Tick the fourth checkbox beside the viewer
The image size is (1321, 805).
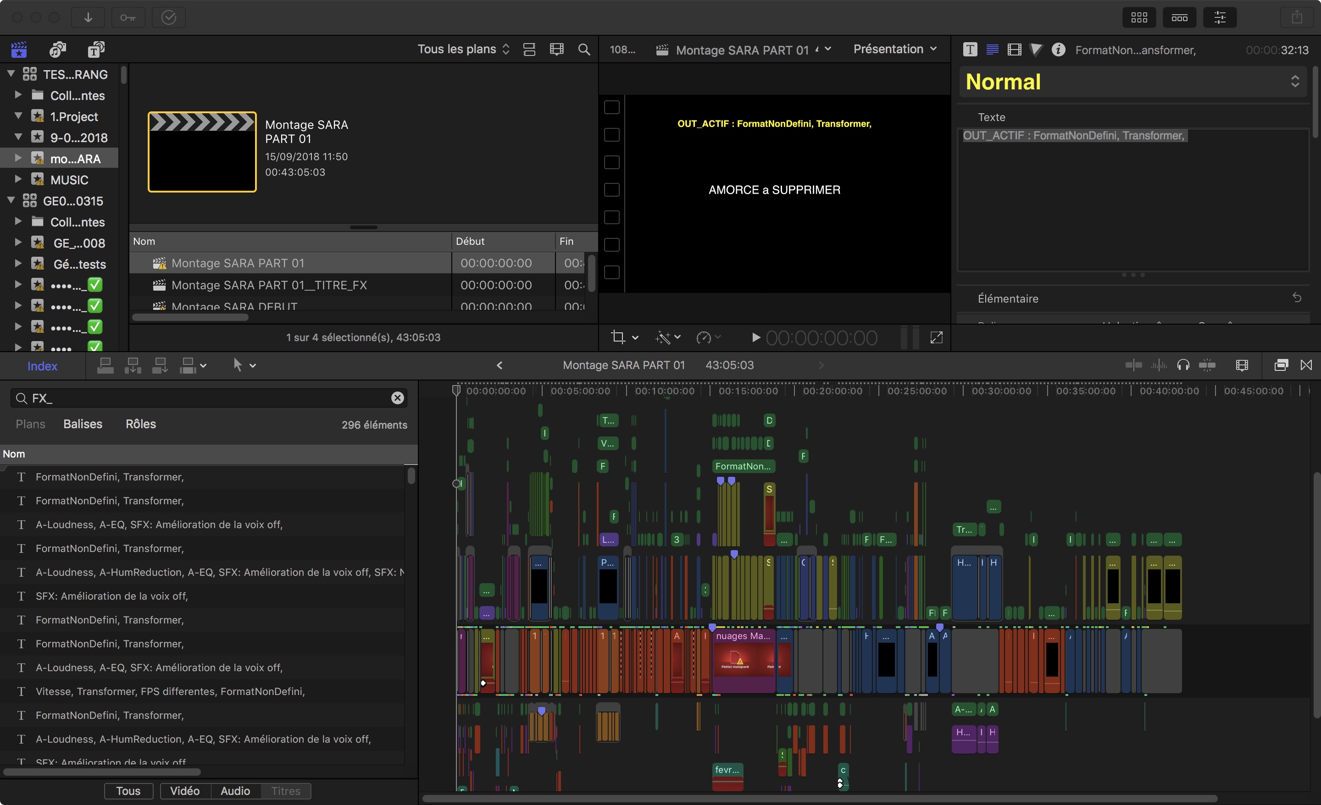coord(612,190)
